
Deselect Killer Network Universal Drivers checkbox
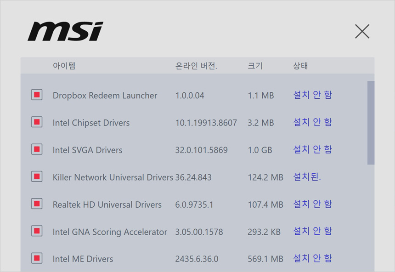[37, 176]
